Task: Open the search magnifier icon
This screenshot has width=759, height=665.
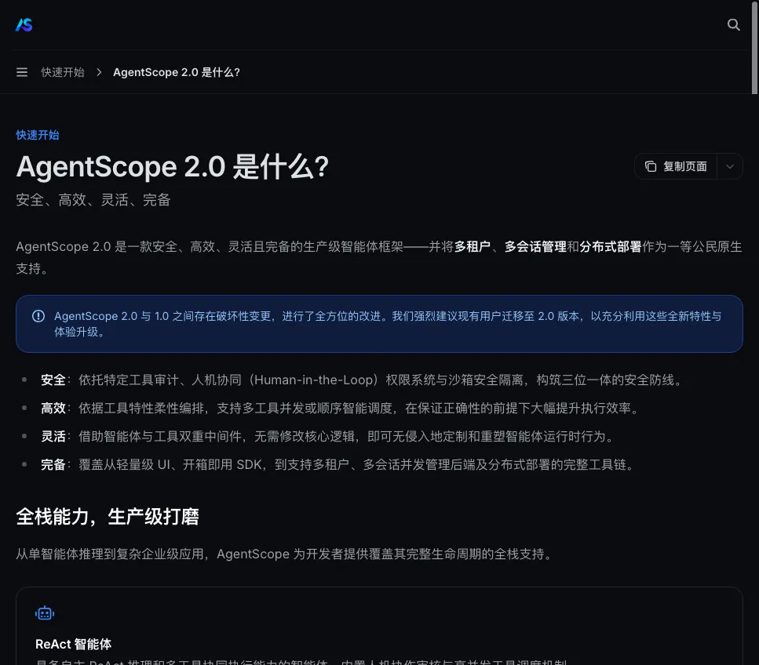Action: tap(733, 24)
